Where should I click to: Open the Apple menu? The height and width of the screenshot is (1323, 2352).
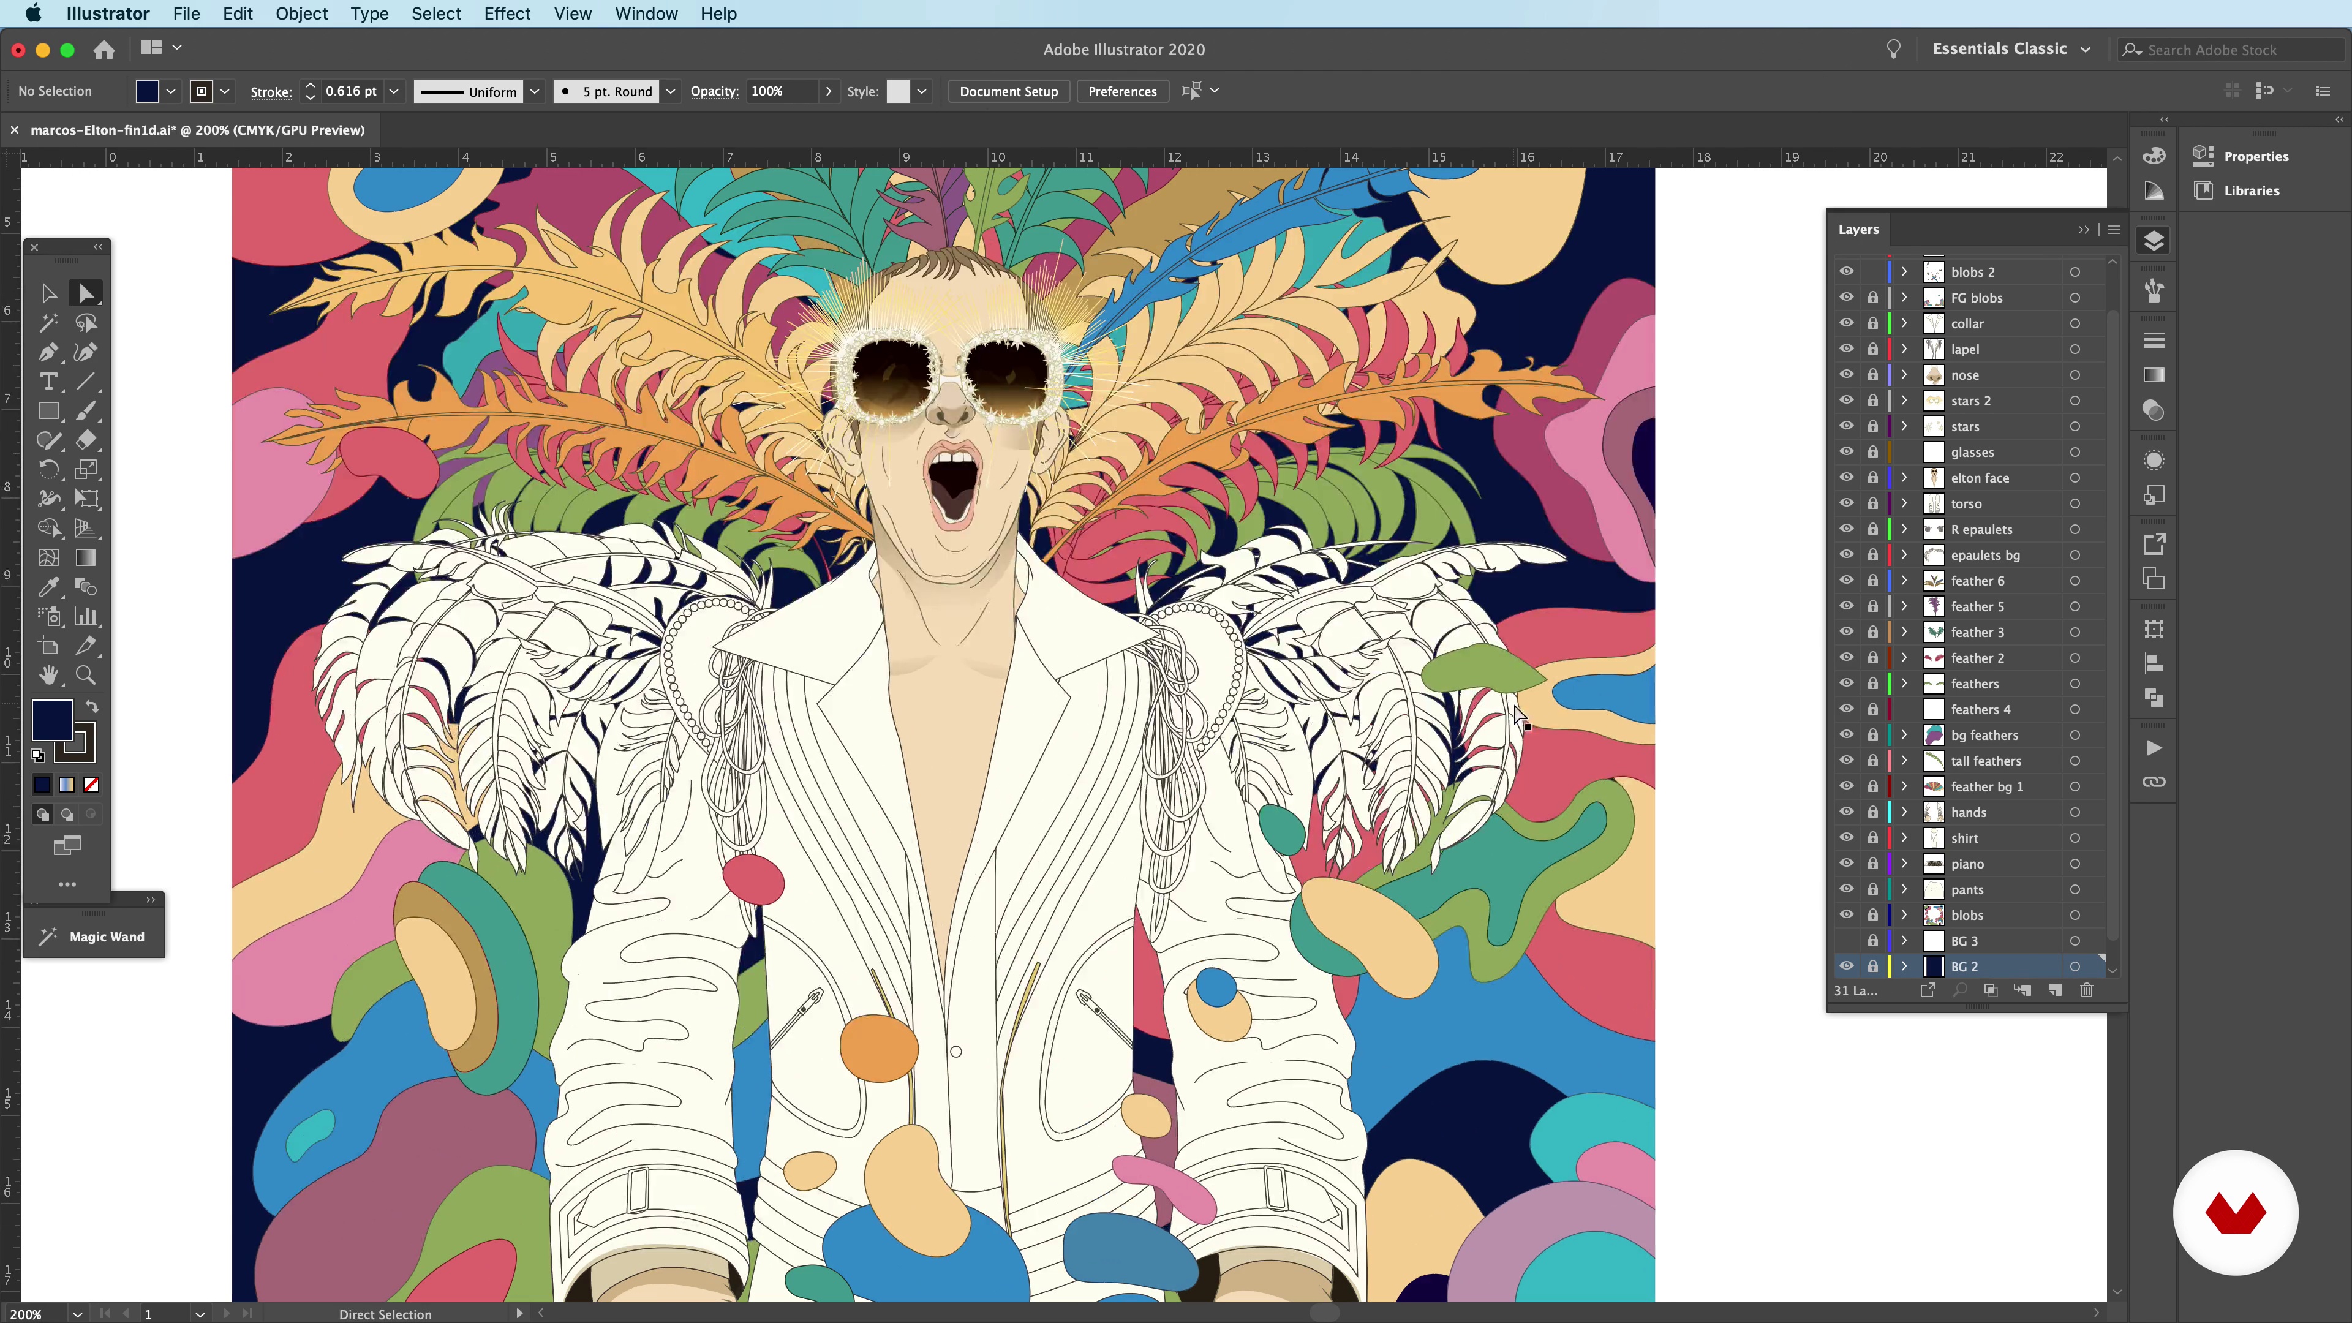pyautogui.click(x=33, y=13)
